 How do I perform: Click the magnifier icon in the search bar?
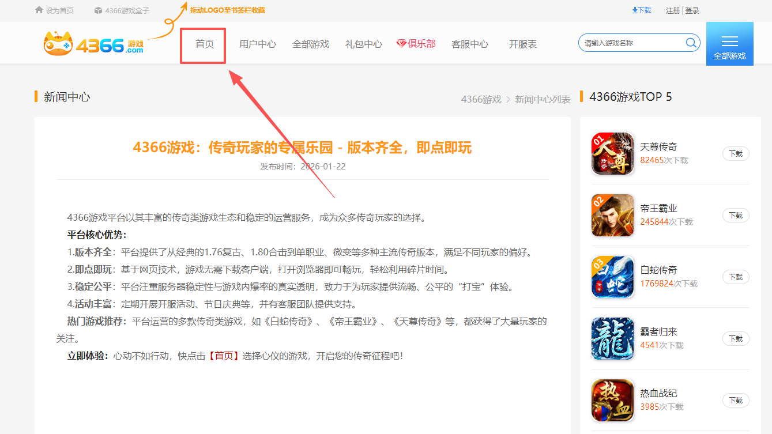(691, 43)
